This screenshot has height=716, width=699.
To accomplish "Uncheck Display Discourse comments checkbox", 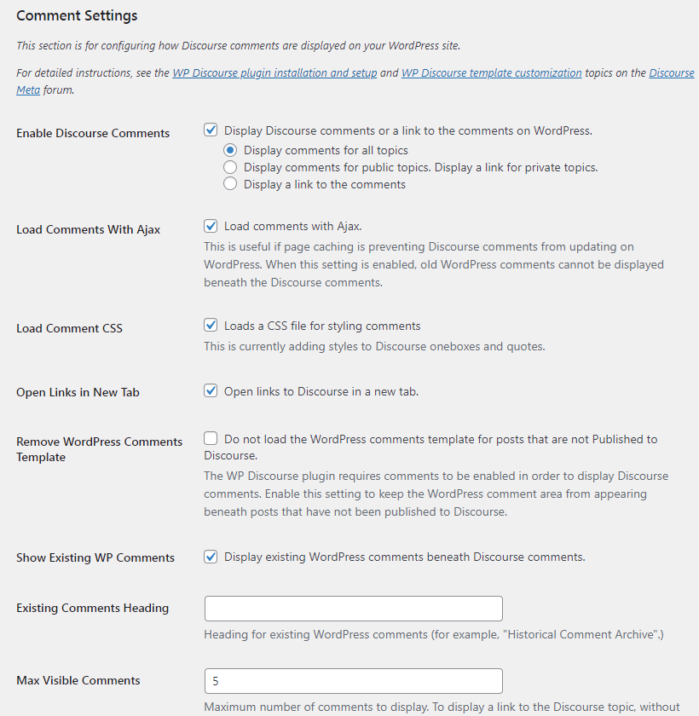I will tap(211, 130).
